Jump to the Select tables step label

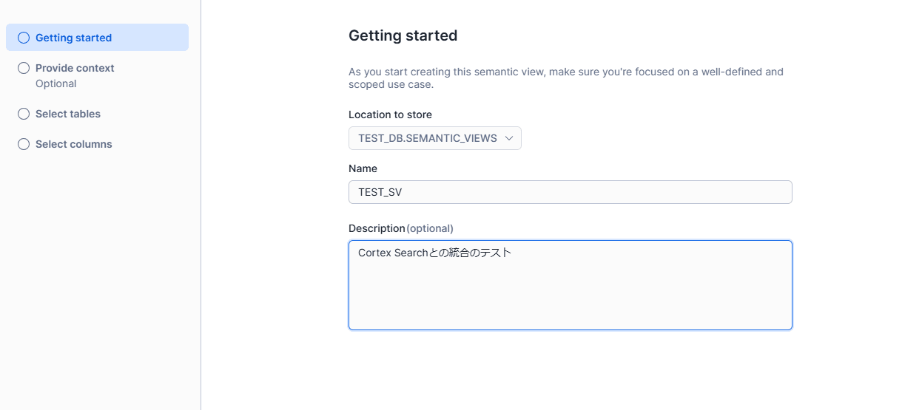click(x=68, y=114)
